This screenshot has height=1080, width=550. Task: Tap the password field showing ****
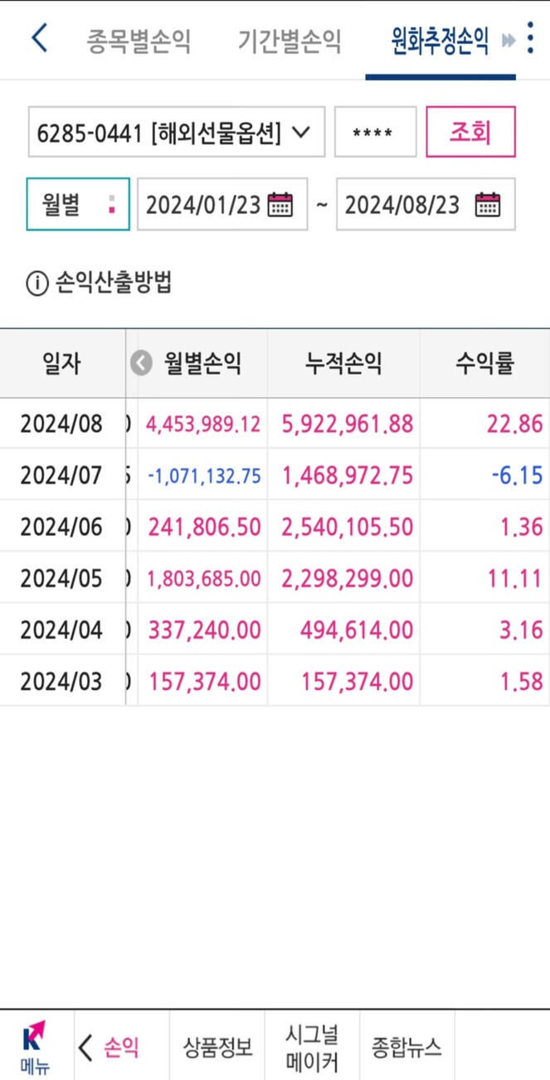click(x=375, y=132)
